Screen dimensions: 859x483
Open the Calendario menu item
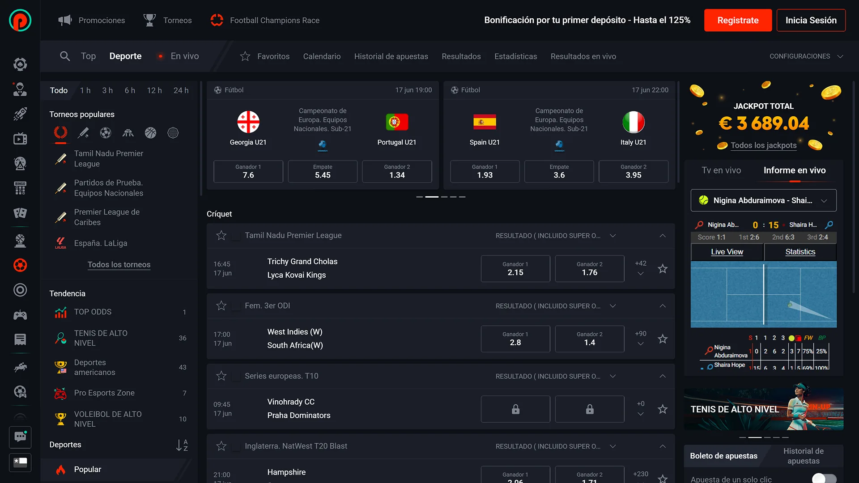pyautogui.click(x=322, y=56)
